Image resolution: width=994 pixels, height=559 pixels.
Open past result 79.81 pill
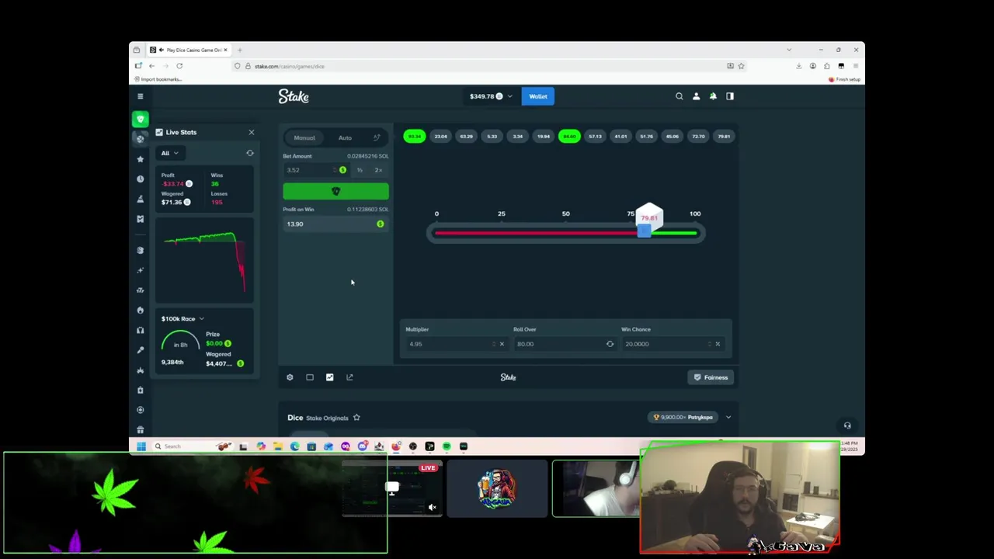pyautogui.click(x=724, y=137)
